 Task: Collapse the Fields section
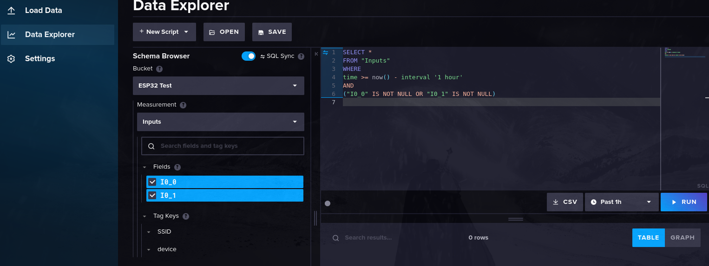coord(144,167)
